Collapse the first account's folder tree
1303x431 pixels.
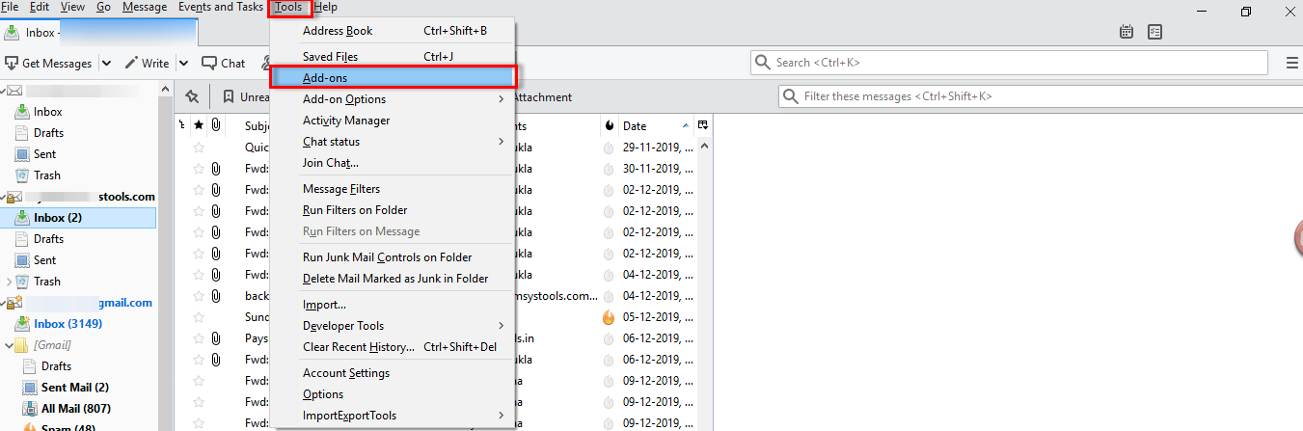click(x=4, y=91)
